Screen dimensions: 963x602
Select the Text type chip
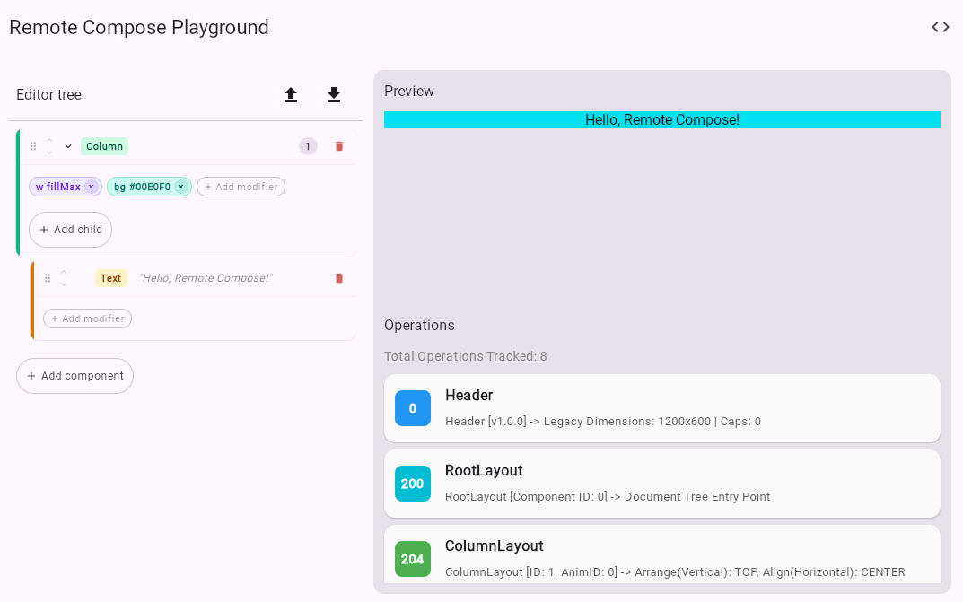[x=110, y=278]
